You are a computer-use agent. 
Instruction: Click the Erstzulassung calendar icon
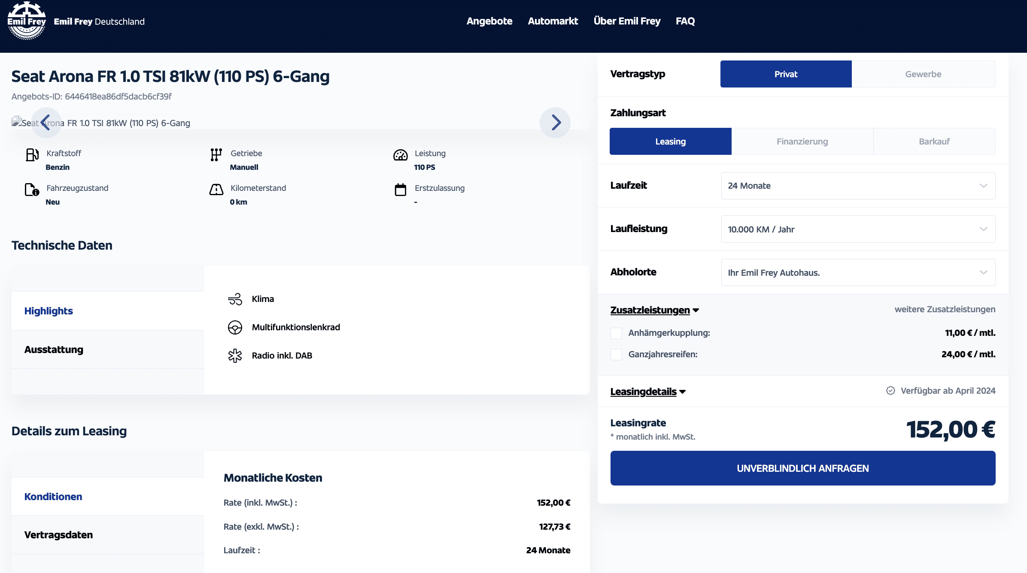401,190
